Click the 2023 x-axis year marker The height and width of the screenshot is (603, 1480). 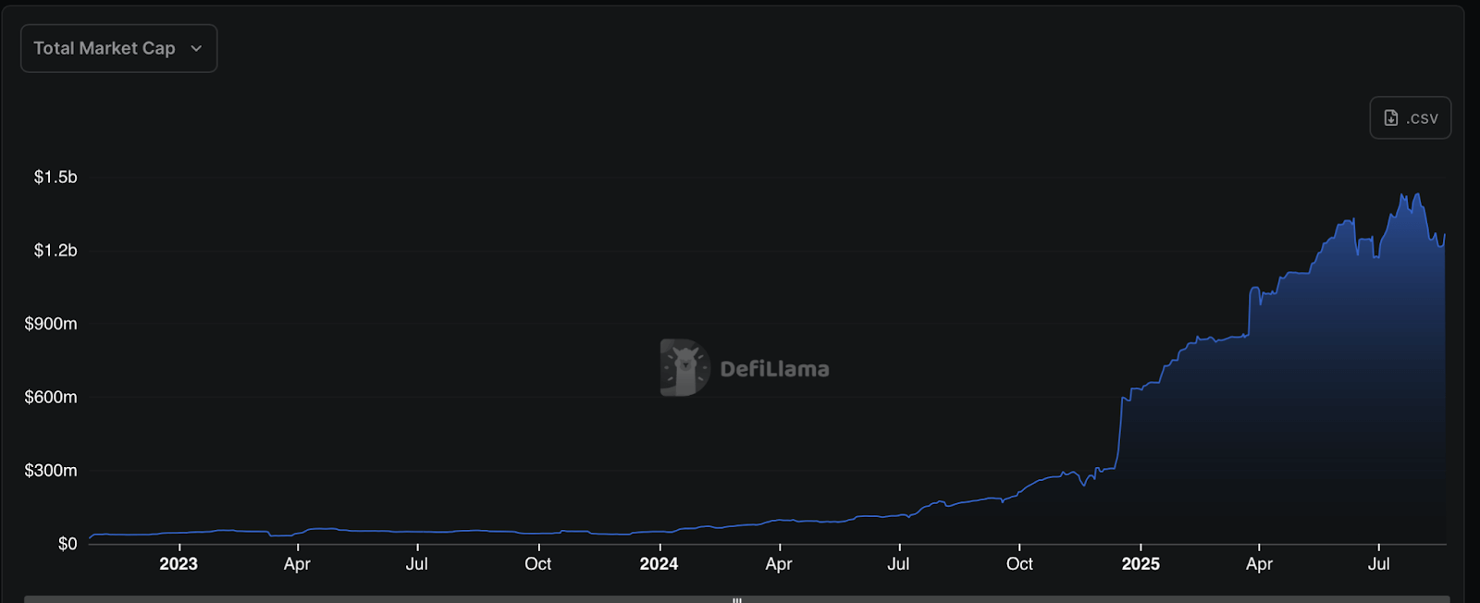[x=179, y=564]
